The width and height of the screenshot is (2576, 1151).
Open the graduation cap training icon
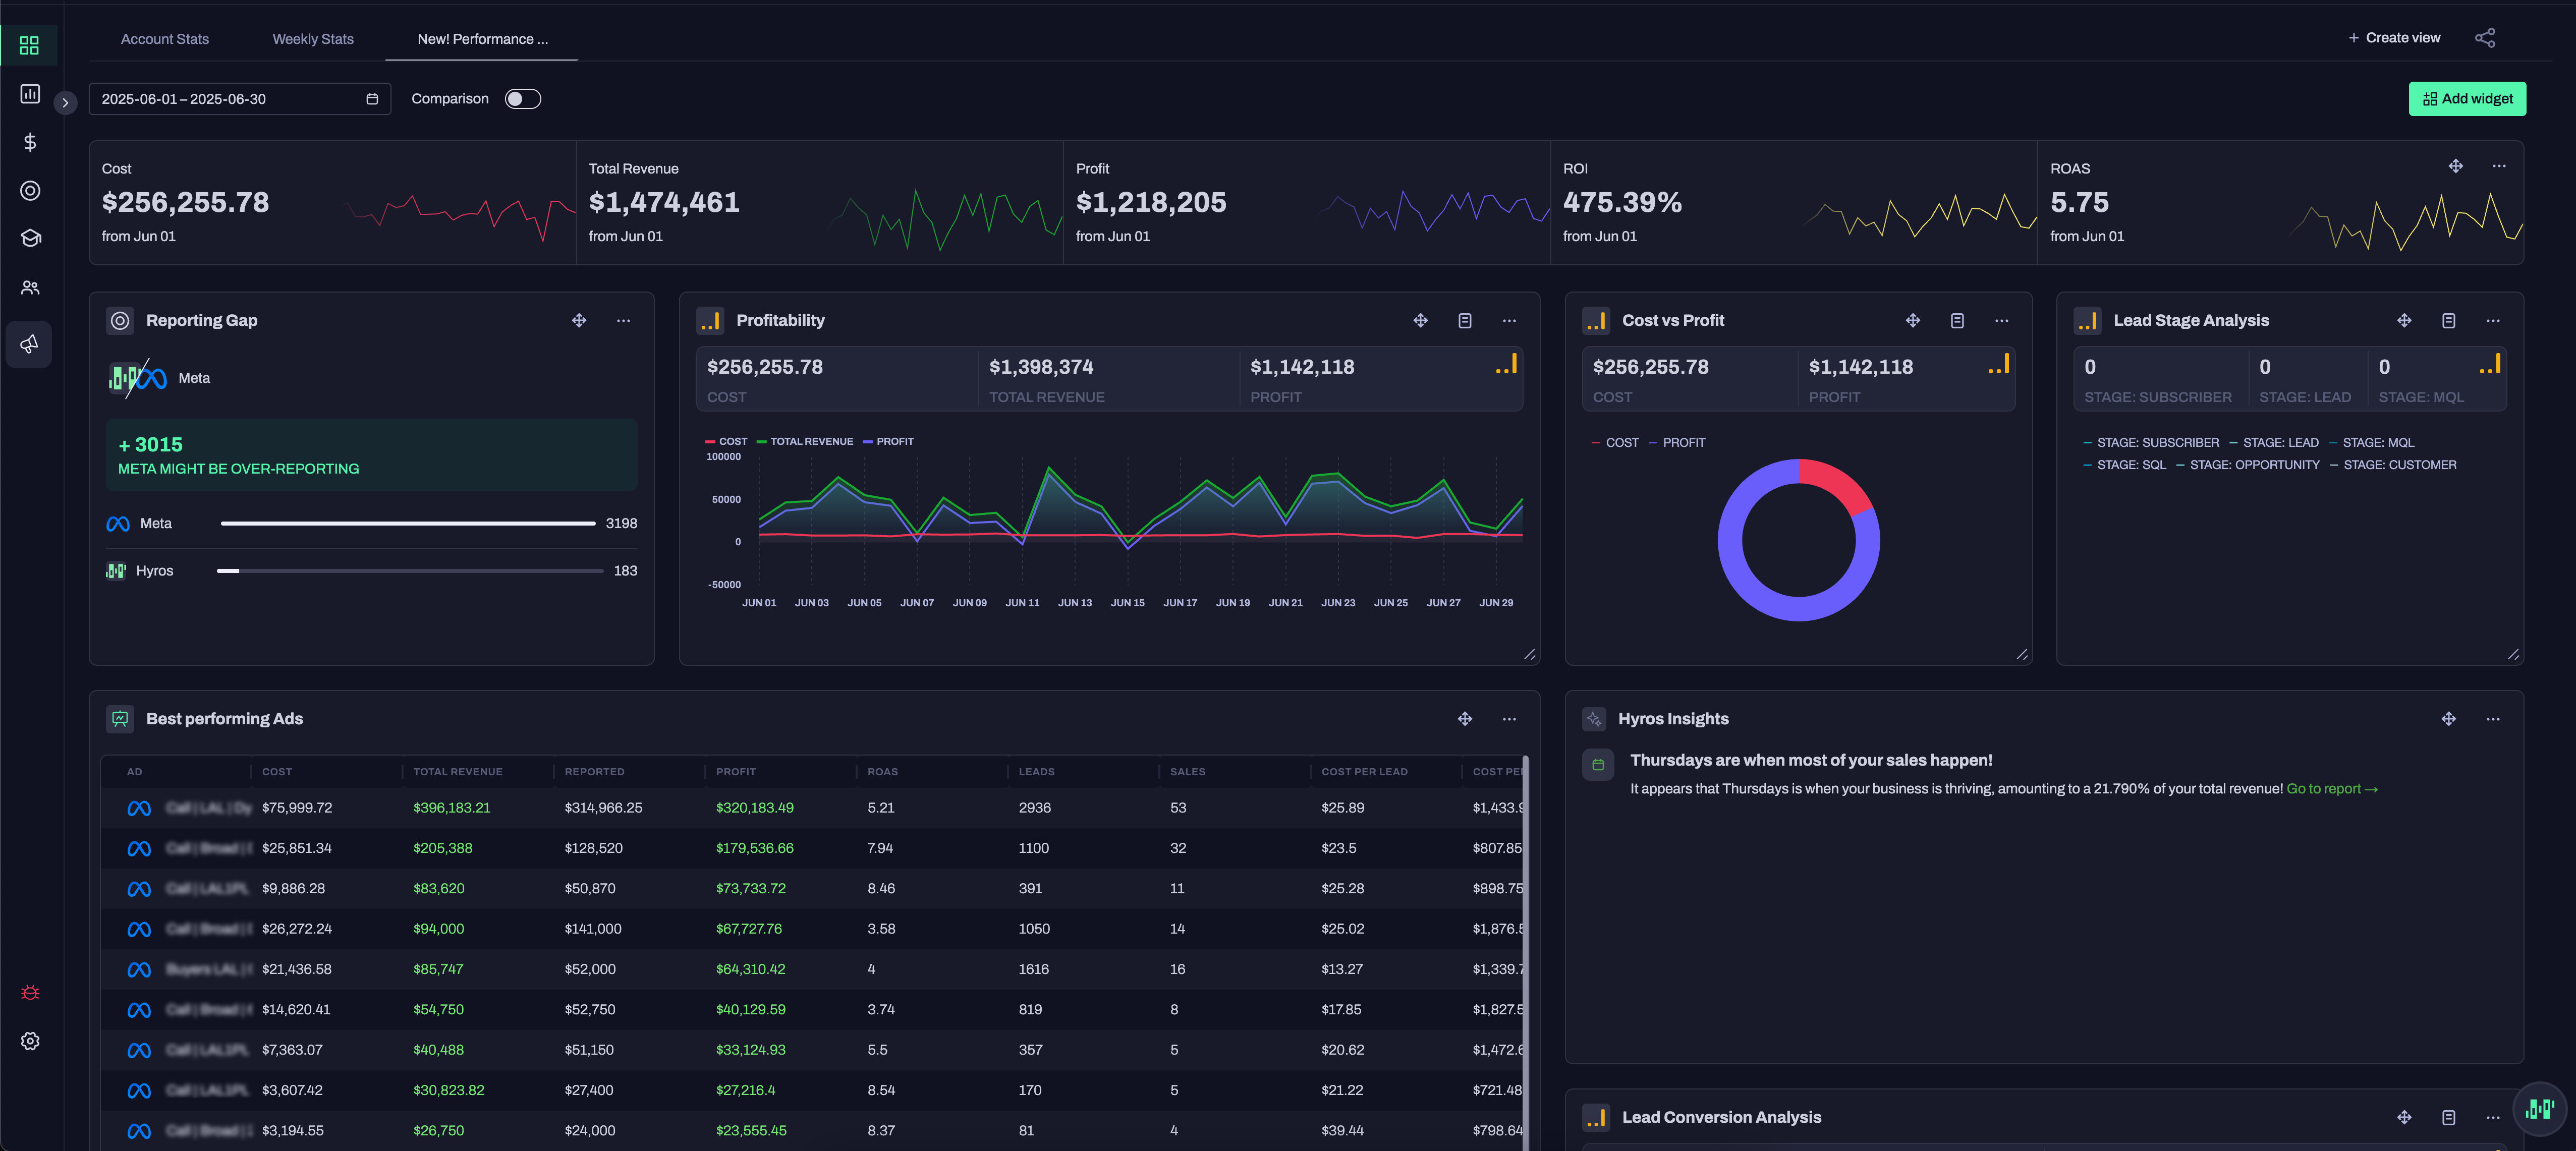pos(30,238)
